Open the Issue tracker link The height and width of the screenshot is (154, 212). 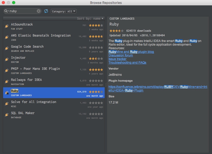(118, 59)
